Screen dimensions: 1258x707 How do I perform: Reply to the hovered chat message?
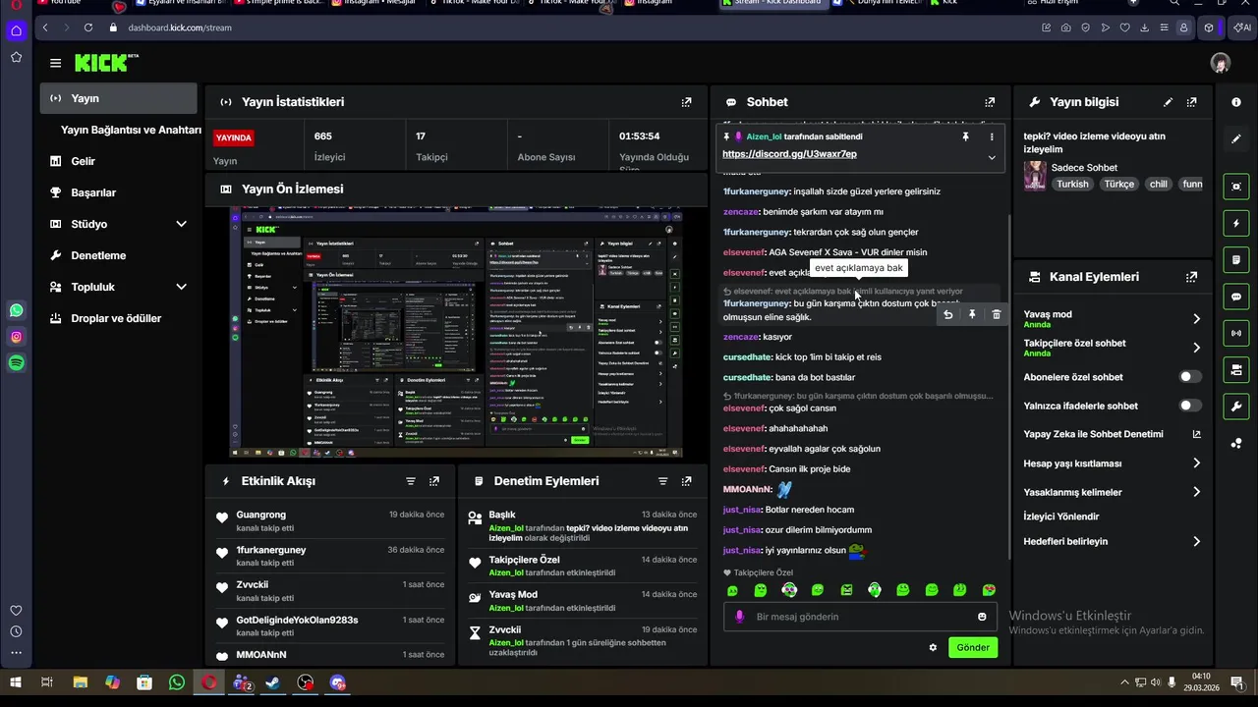coord(947,314)
